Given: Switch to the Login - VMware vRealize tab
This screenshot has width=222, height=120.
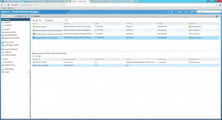Looking at the screenshot, I should (12, 1).
